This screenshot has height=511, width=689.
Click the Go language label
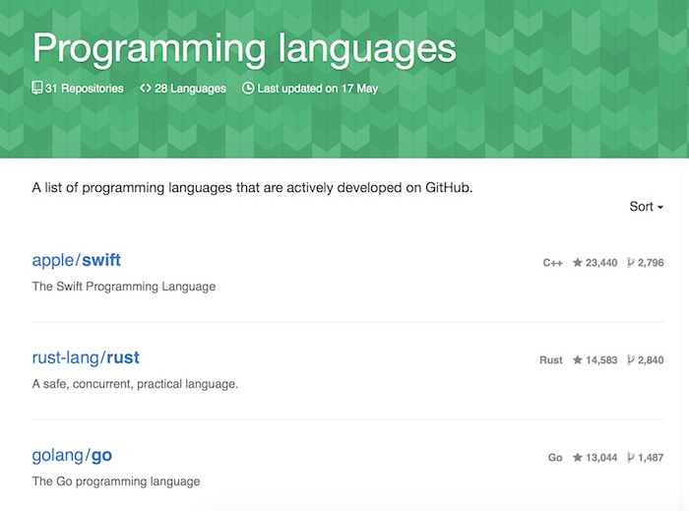coord(555,458)
